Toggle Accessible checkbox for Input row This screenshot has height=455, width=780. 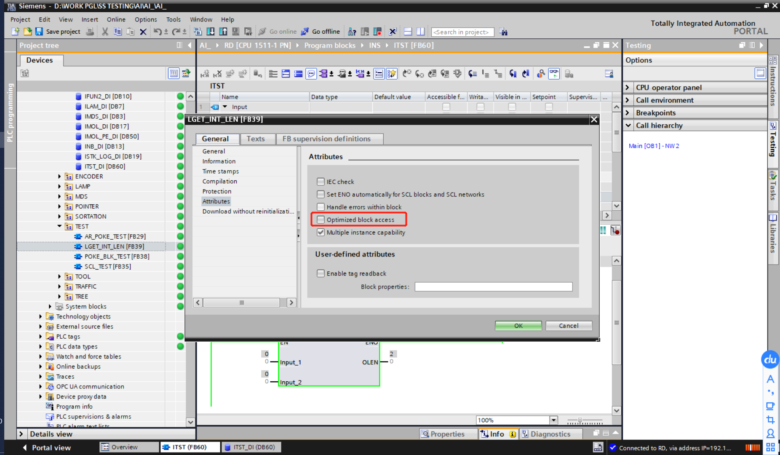(x=446, y=107)
